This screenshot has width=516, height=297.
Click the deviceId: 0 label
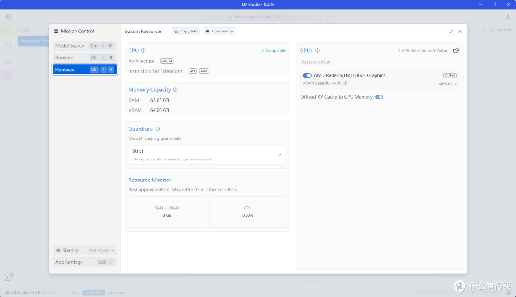(448, 83)
